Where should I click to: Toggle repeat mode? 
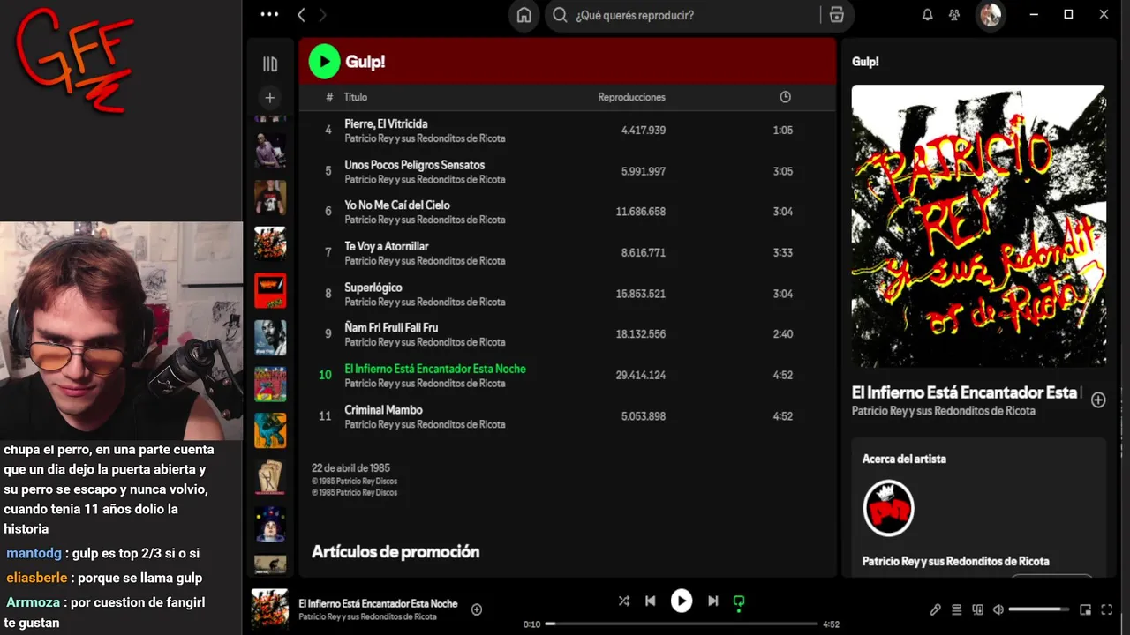tap(739, 601)
